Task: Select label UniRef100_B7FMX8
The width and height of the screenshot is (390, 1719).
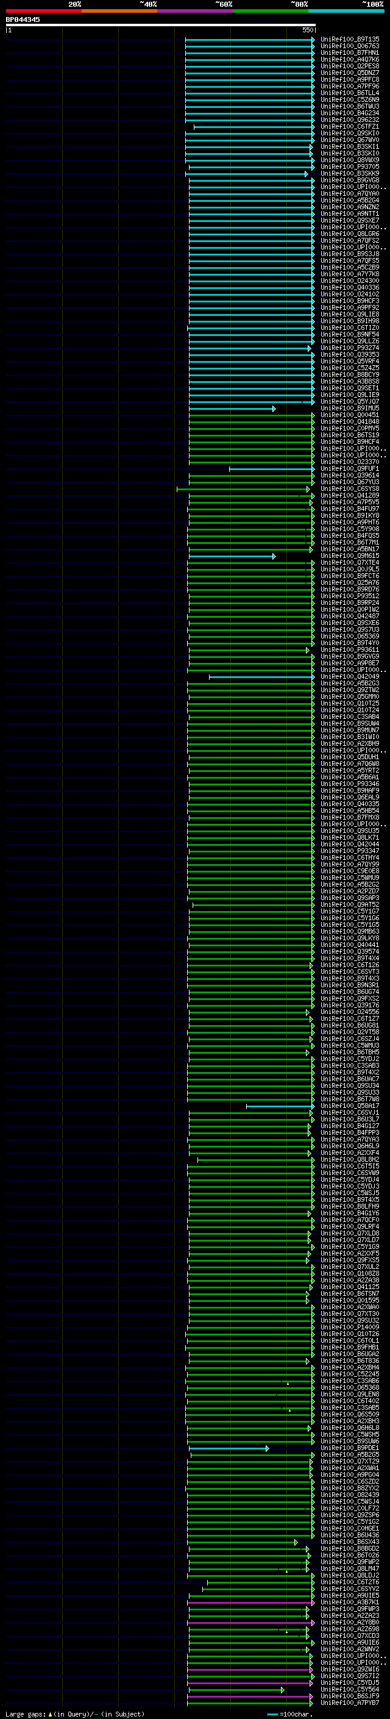Action: [350, 818]
